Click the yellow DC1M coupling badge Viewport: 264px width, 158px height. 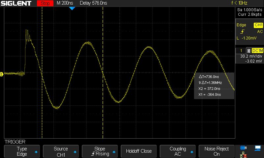tap(257, 51)
